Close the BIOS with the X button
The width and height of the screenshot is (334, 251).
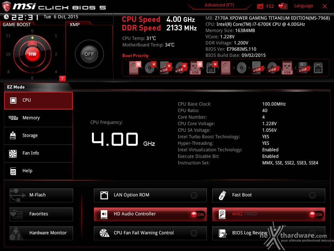pos(325,7)
